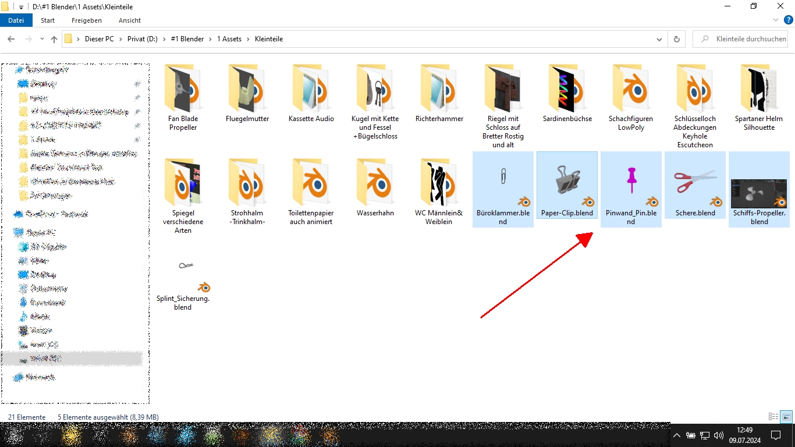Open the Datei menu
795x447 pixels.
point(16,20)
